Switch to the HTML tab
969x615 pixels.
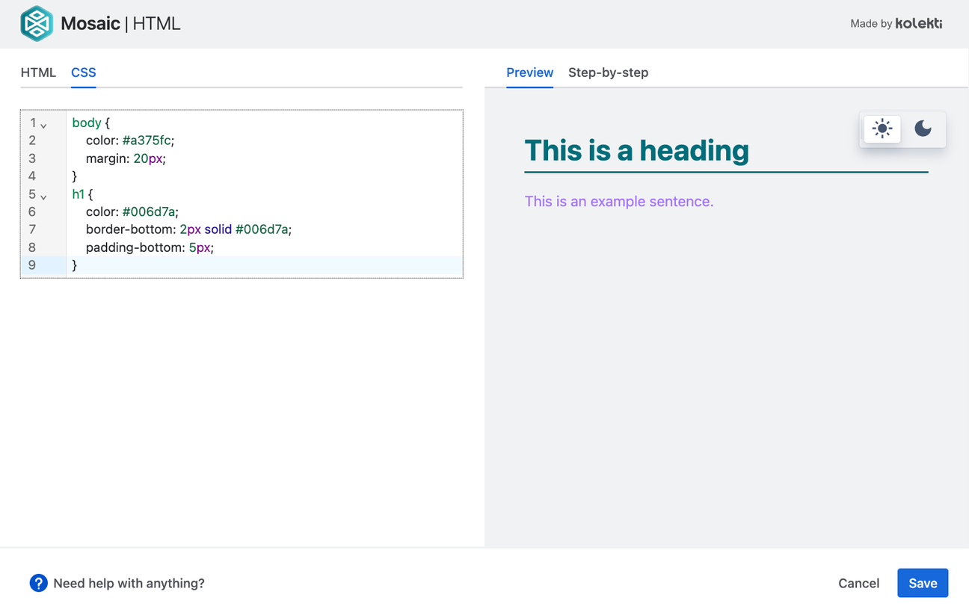click(38, 72)
